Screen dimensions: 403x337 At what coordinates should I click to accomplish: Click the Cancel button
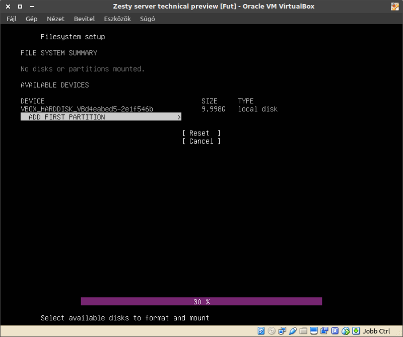click(x=201, y=141)
